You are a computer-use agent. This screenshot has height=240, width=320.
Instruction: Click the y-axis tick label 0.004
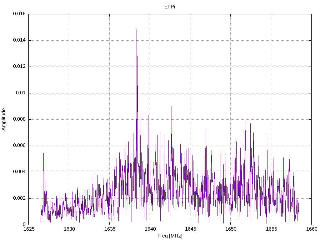pyautogui.click(x=19, y=172)
